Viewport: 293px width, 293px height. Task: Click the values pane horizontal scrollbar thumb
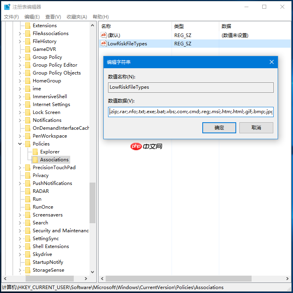[179, 279]
